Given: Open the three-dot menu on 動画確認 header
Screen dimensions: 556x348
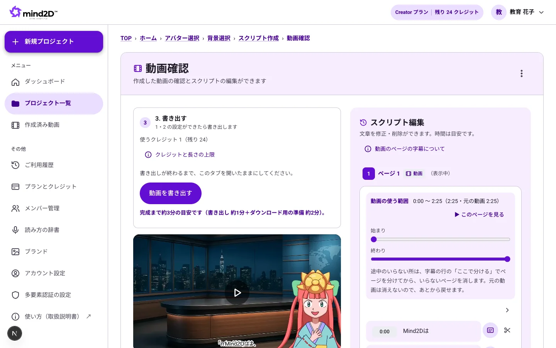Looking at the screenshot, I should 522,73.
